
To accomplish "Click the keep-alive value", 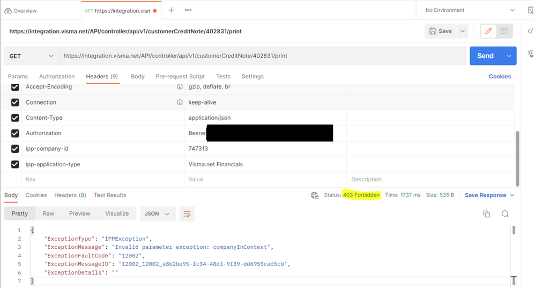I will coord(202,102).
